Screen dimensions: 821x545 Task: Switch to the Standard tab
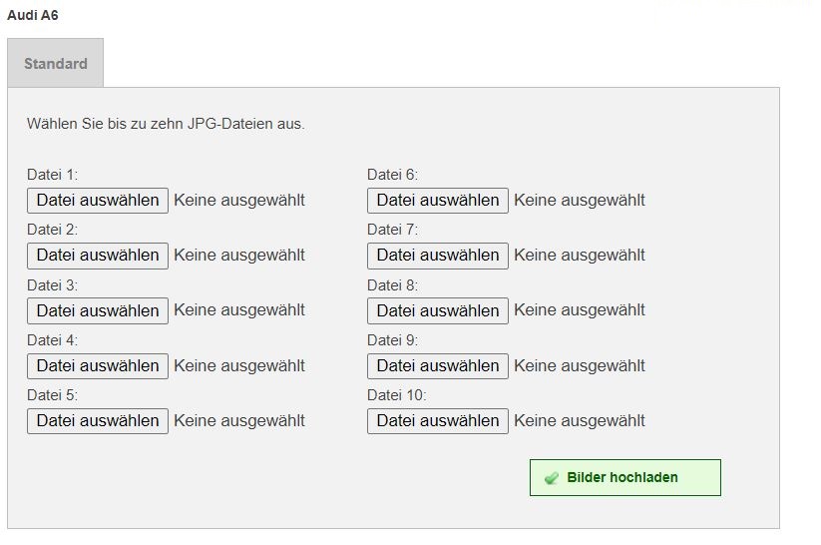pos(56,64)
